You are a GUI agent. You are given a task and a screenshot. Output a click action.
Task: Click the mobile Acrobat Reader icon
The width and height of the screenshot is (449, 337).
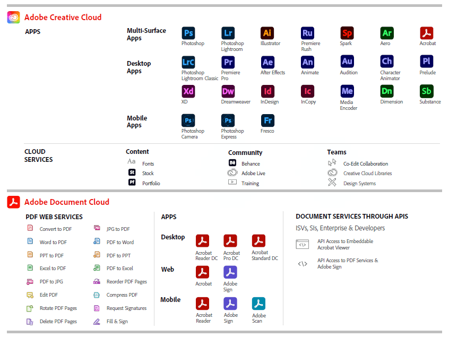point(202,304)
